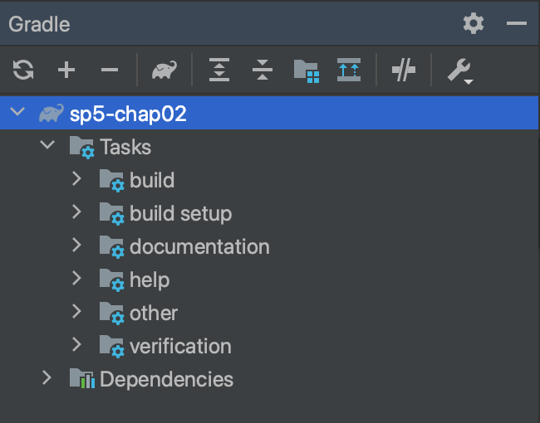Collapse the sp5-chap02 project node
The image size is (540, 423).
pyautogui.click(x=17, y=111)
